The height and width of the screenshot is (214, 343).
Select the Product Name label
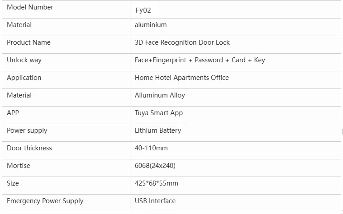[x=29, y=42]
